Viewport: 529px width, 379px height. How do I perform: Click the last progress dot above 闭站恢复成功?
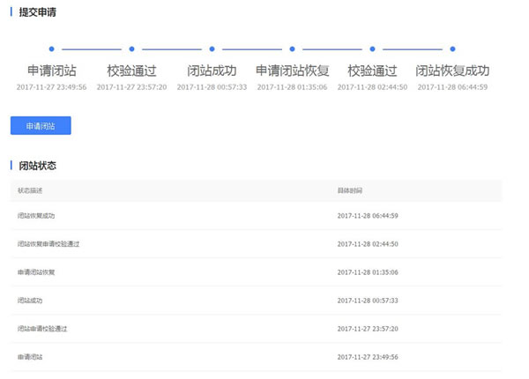pyautogui.click(x=452, y=49)
